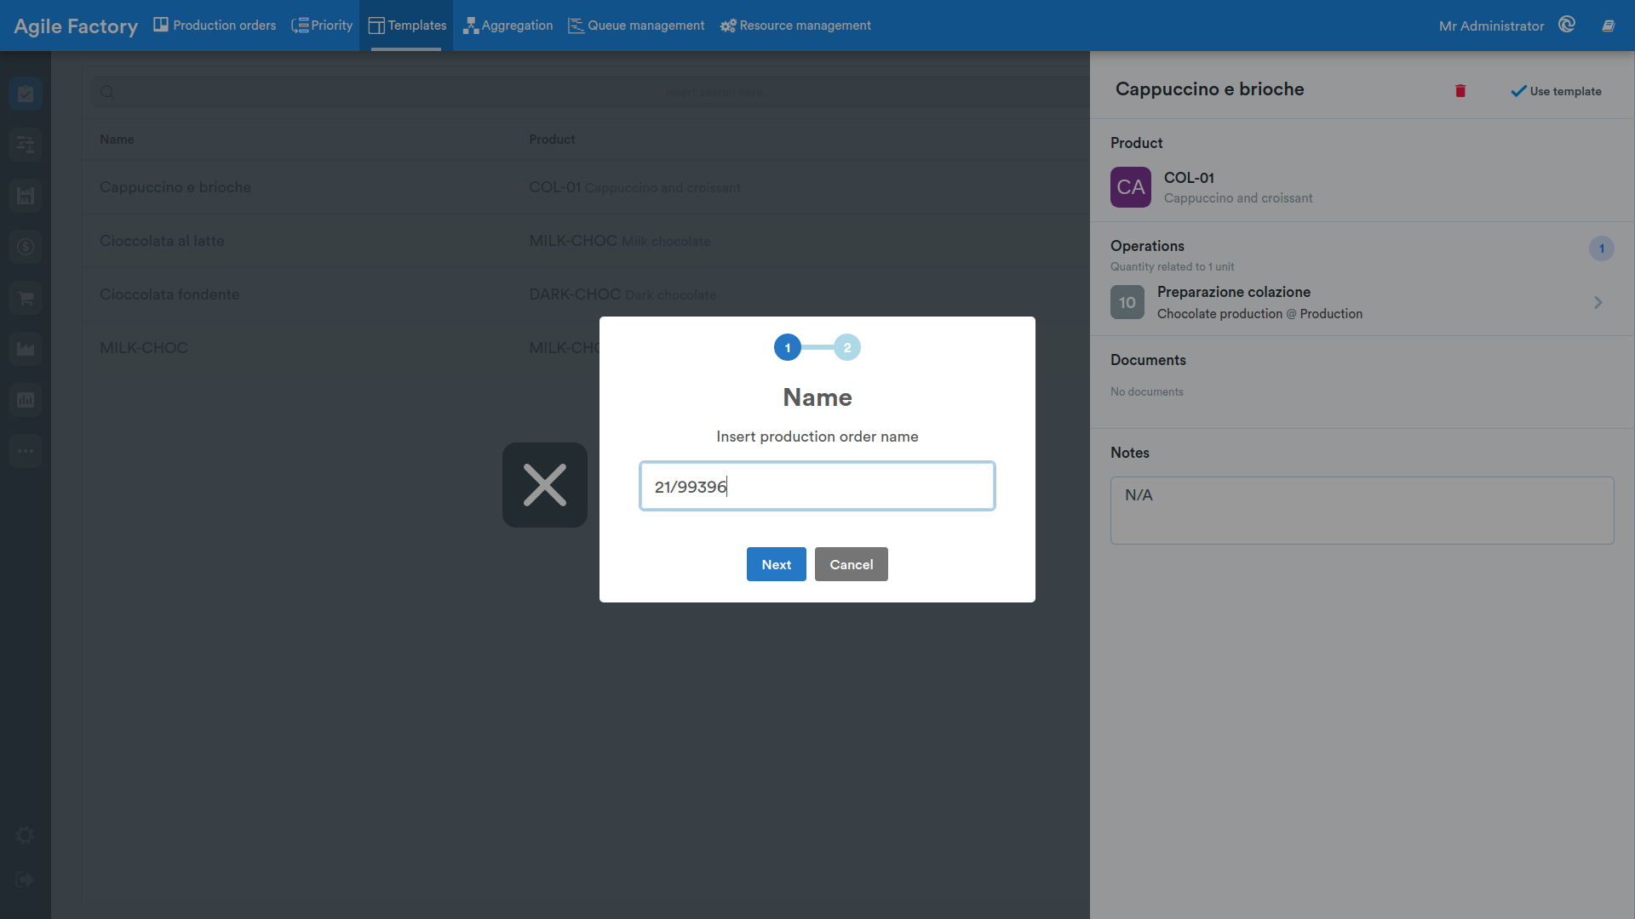
Task: Cancel the production order name dialog
Action: (x=851, y=564)
